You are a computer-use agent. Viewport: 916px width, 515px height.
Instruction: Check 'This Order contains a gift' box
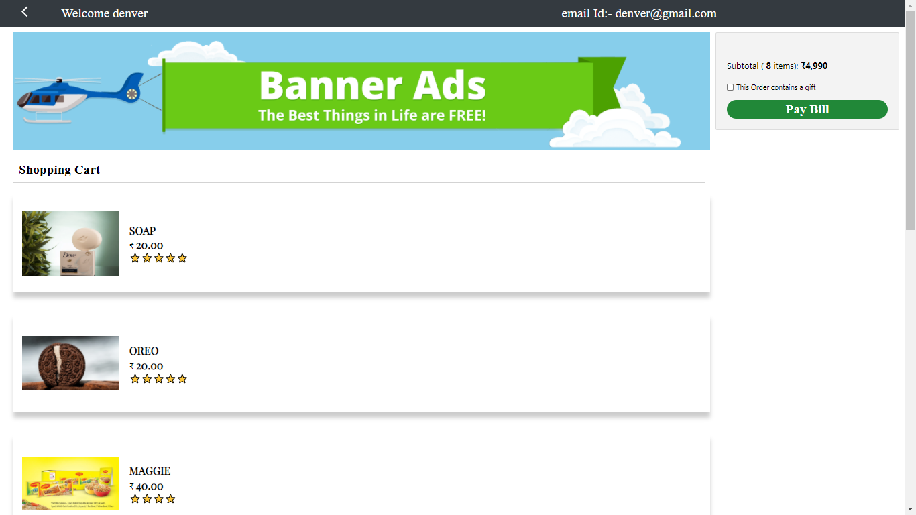[x=730, y=87]
